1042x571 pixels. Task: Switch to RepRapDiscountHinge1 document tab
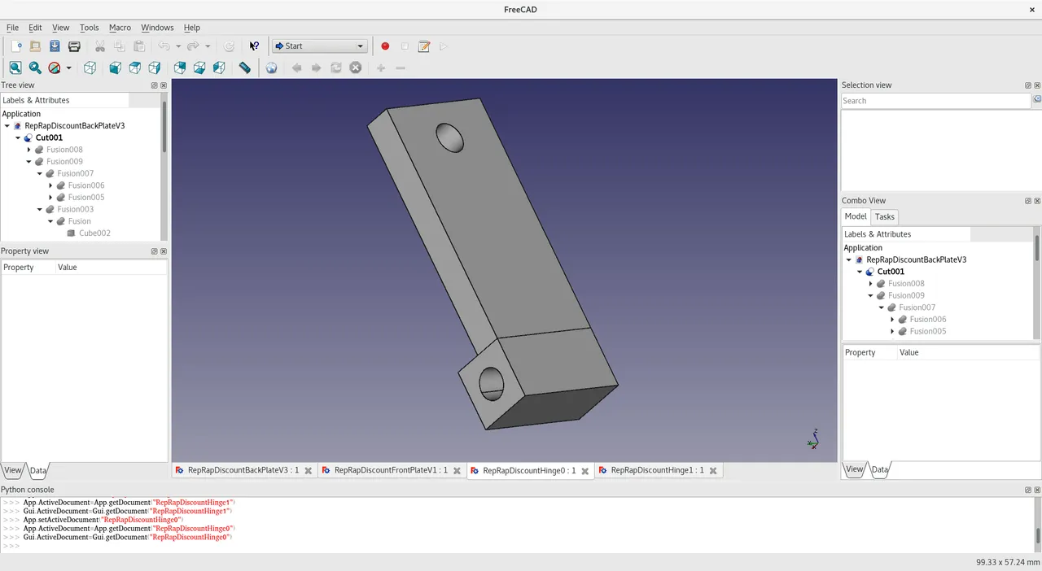pos(658,470)
